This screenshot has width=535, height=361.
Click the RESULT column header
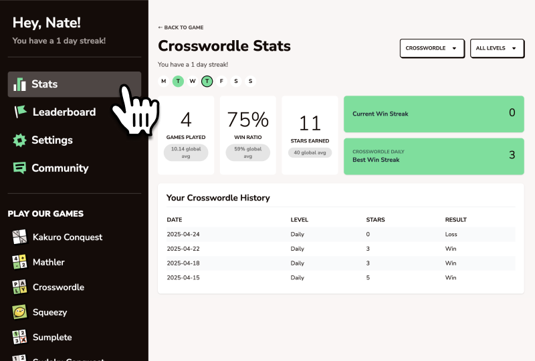coord(456,220)
